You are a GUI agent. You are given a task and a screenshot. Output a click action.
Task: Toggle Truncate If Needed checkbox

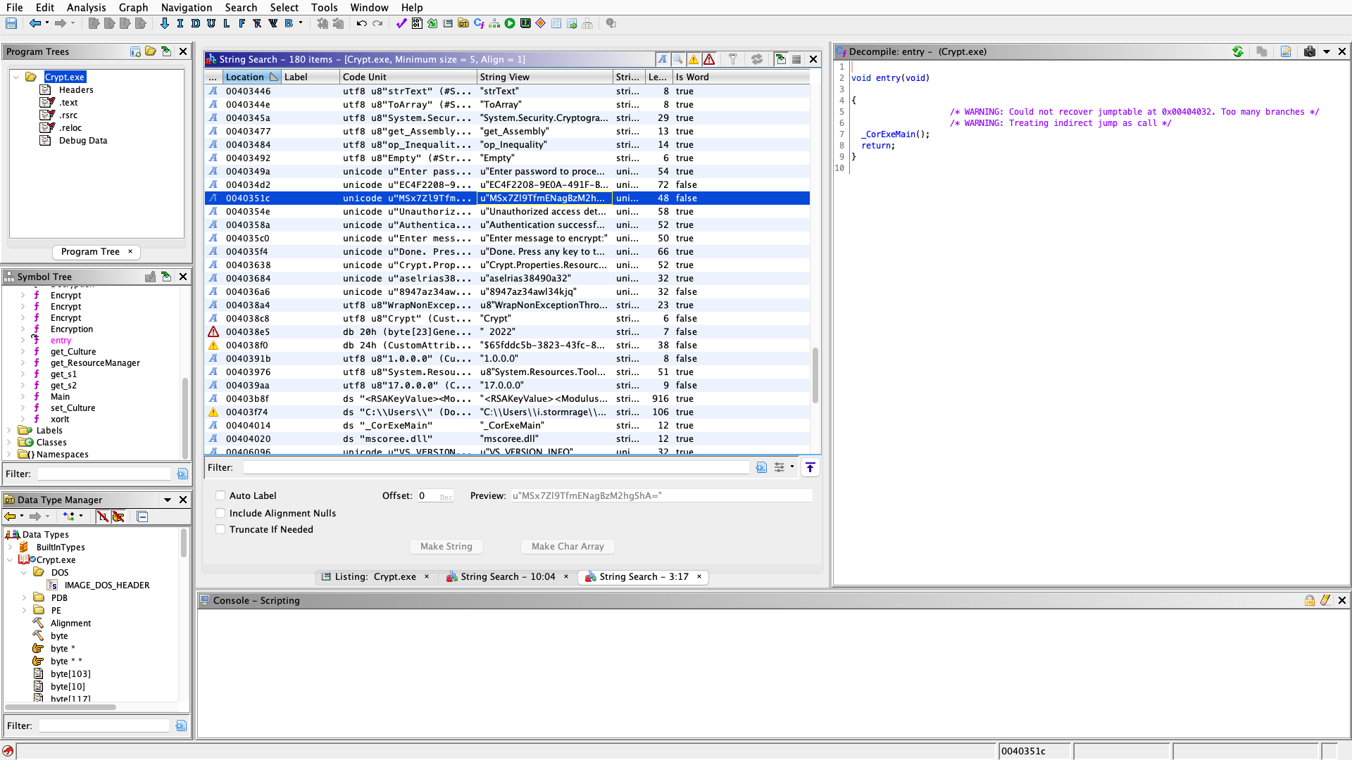[220, 529]
